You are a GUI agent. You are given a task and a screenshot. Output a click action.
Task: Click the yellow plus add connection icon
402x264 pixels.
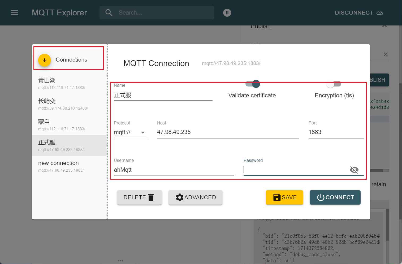pyautogui.click(x=45, y=60)
